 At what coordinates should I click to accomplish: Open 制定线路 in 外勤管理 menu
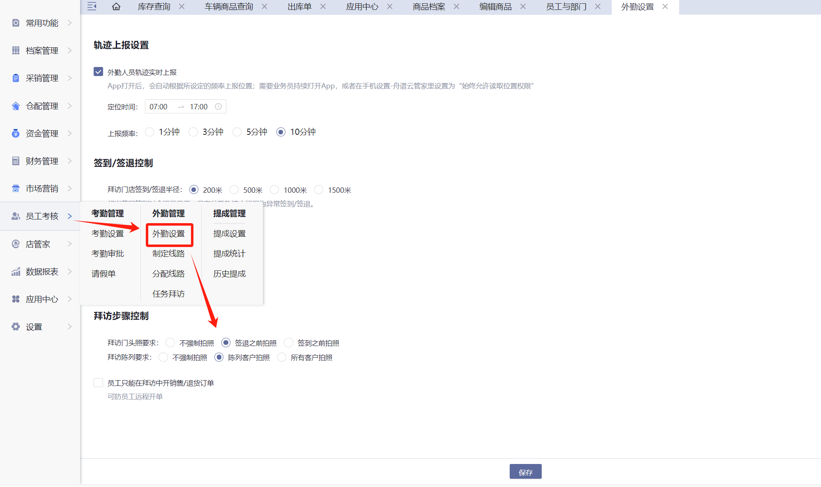coord(168,254)
